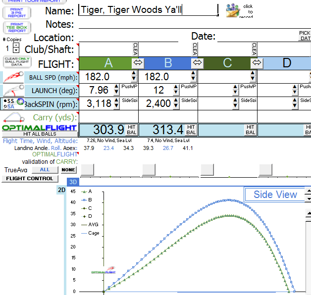Viewport: 311px width, 295px height.
Task: Click the Location input field
Action: (128, 38)
